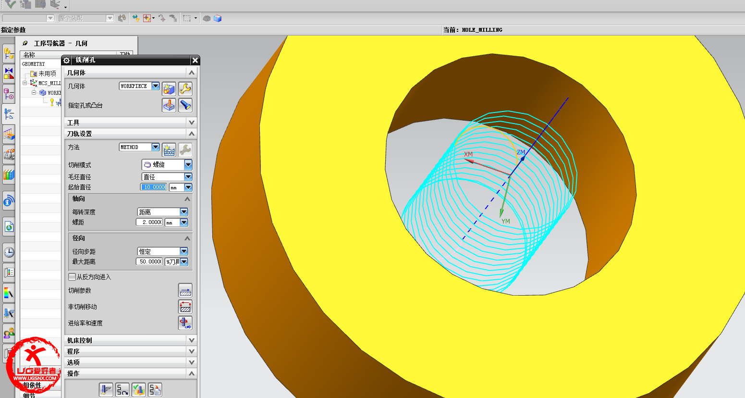The image size is (745, 398).
Task: Collapse the 径向 subsection
Action: click(187, 238)
